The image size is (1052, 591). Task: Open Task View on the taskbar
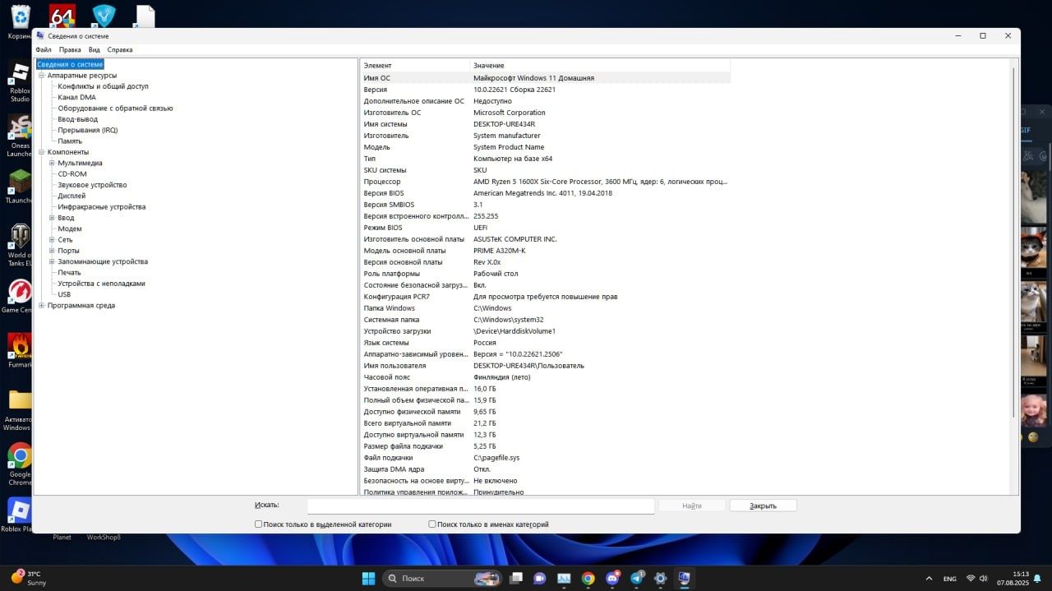[516, 578]
